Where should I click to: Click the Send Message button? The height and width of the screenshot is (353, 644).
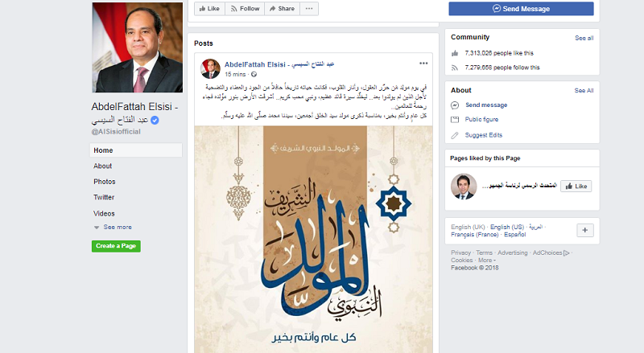coord(521,9)
